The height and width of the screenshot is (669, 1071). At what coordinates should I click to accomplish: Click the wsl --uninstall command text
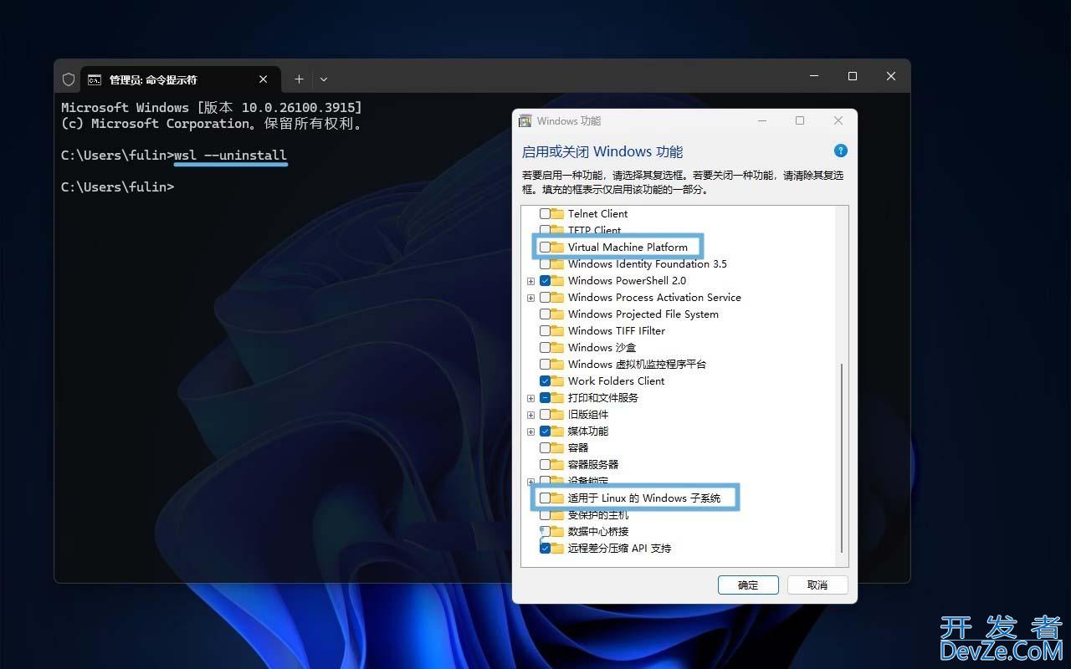coord(231,156)
